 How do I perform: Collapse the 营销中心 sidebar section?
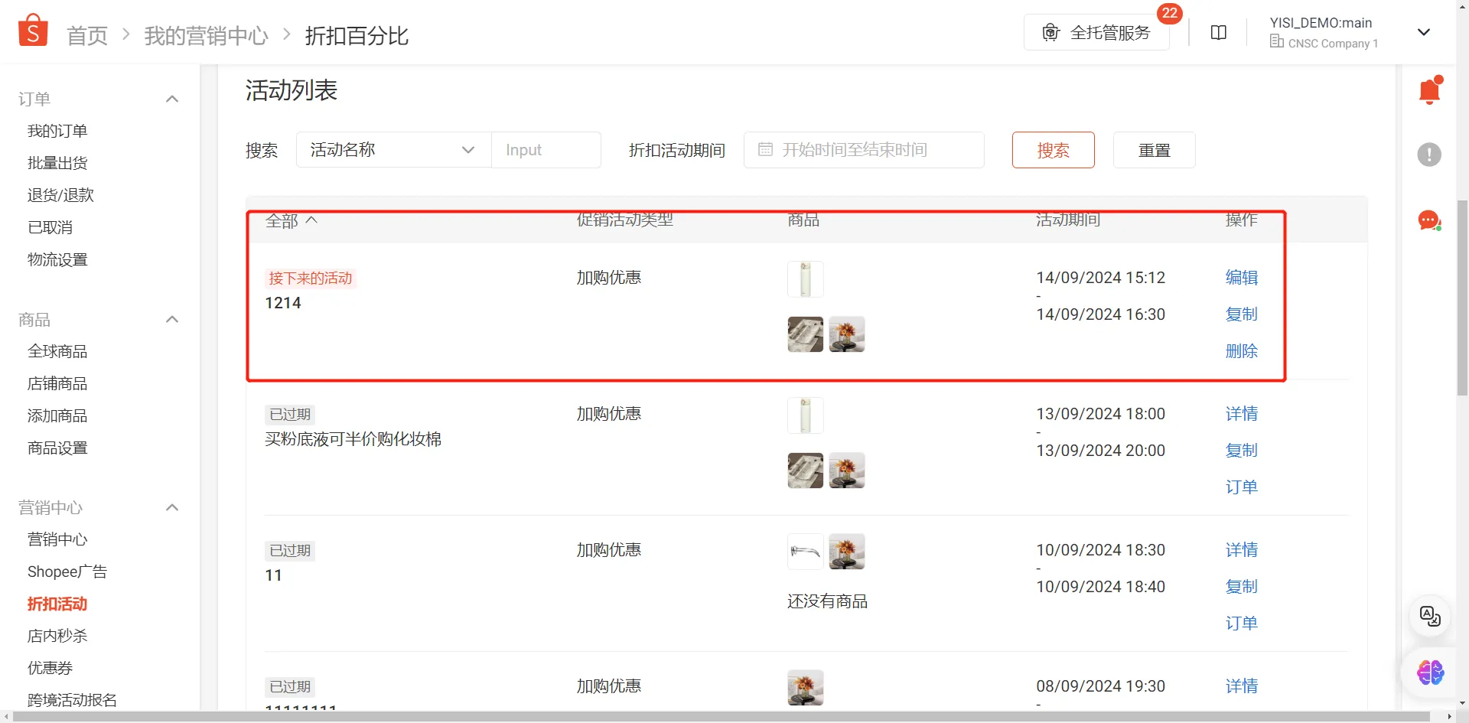tap(172, 507)
